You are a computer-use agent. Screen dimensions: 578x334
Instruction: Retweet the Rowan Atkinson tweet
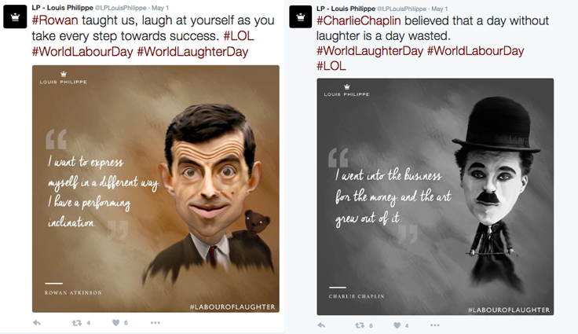click(77, 323)
